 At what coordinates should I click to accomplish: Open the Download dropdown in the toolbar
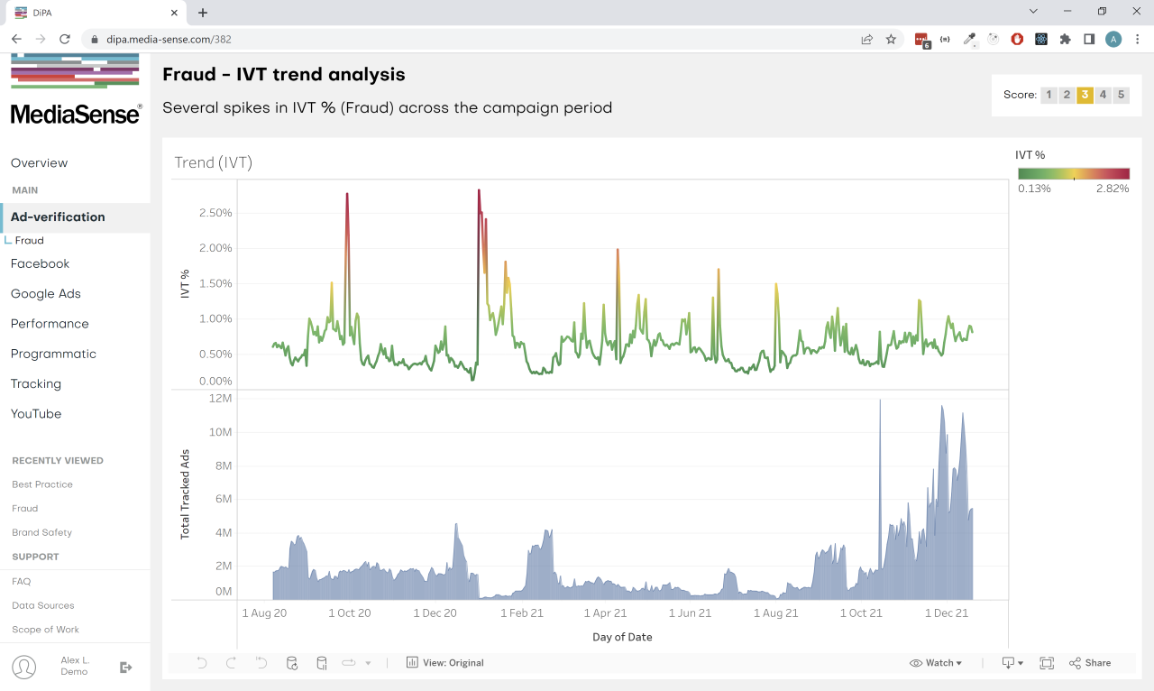(1012, 663)
